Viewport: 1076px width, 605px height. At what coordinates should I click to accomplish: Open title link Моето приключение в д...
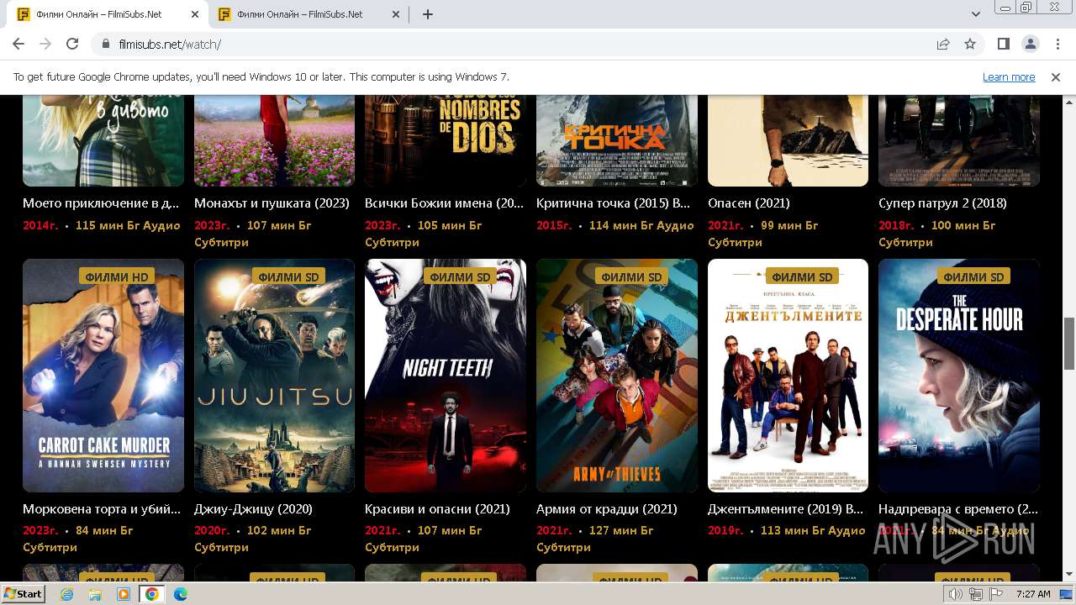(102, 203)
